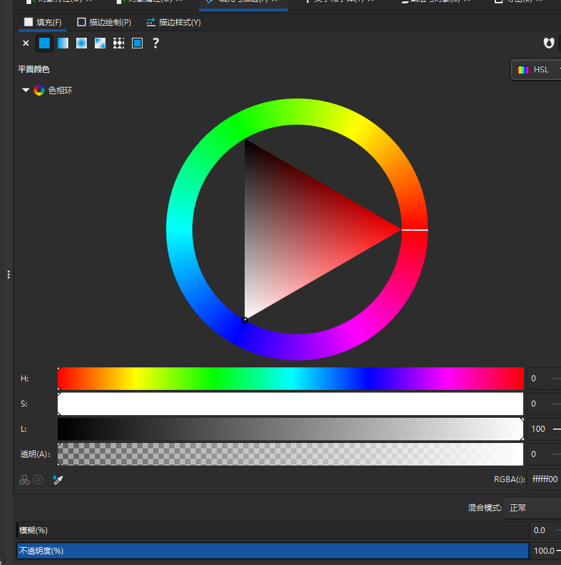The height and width of the screenshot is (565, 561).
Task: Switch to the 描边样式(Y) stroke style tab
Action: coord(174,23)
